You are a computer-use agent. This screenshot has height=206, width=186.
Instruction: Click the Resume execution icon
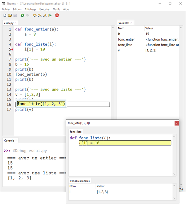click(x=50, y=15)
